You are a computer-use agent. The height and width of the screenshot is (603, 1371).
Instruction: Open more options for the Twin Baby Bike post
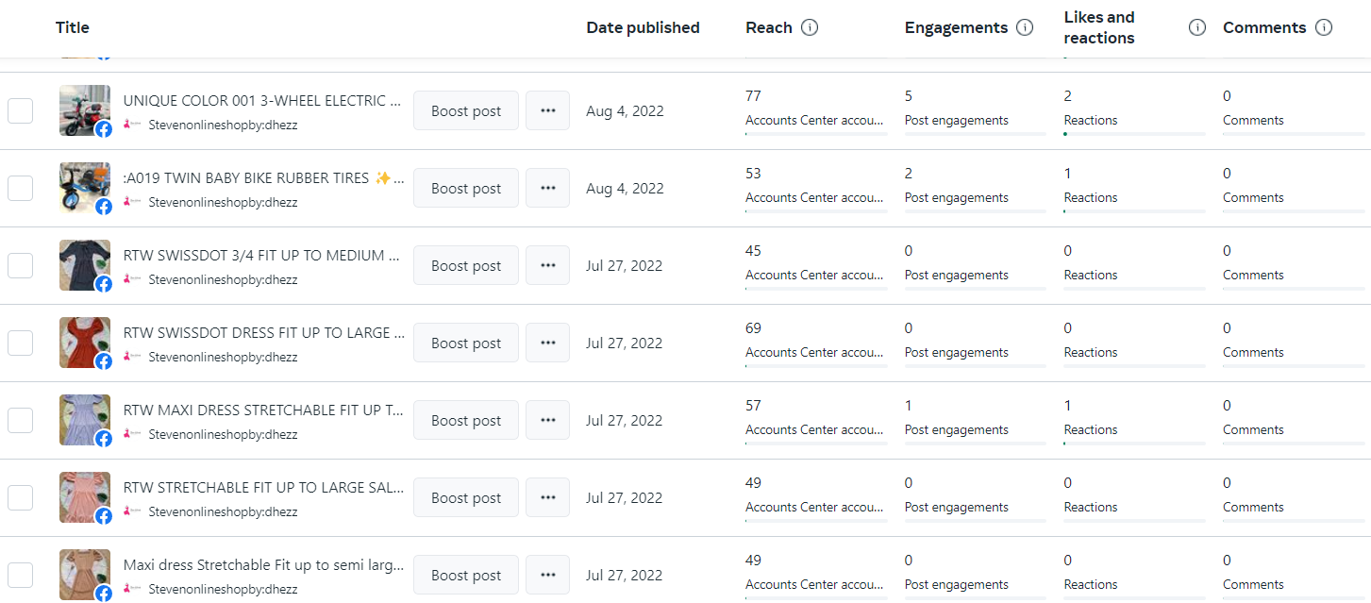pyautogui.click(x=547, y=189)
